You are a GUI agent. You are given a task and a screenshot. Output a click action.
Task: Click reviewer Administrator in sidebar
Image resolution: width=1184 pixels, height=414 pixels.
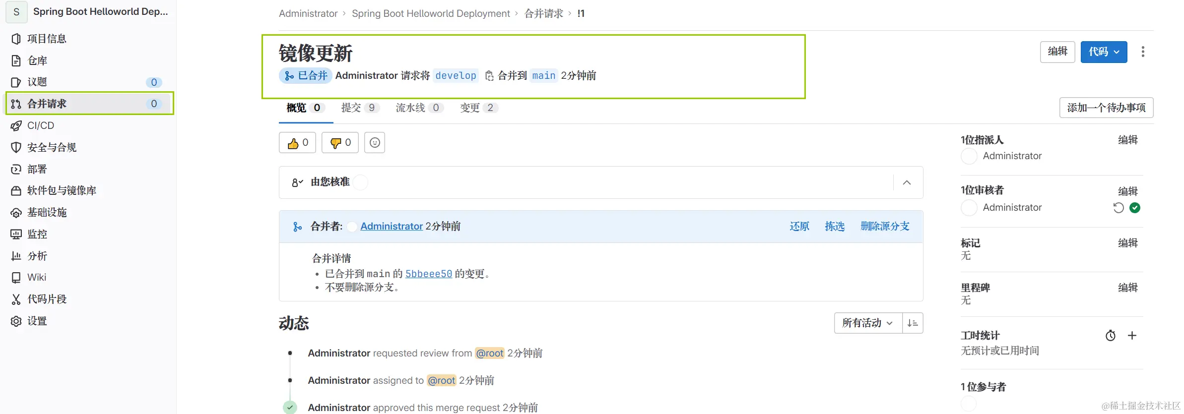1012,207
